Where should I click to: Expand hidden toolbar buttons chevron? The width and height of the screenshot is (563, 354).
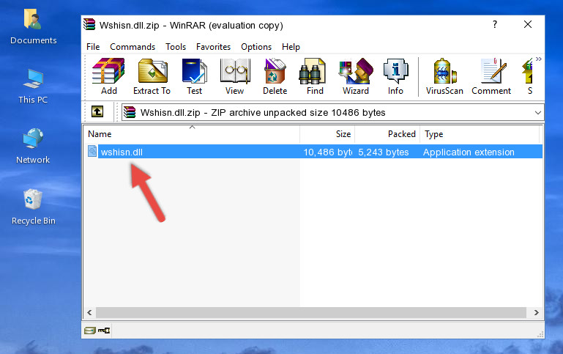pyautogui.click(x=538, y=59)
